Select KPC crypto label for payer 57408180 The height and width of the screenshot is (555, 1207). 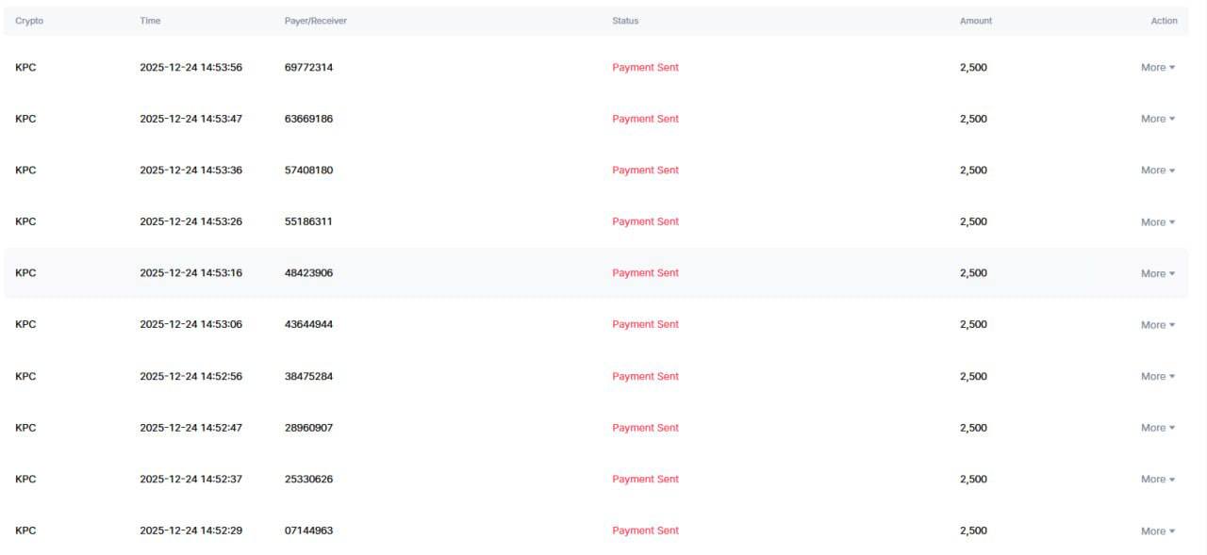point(25,171)
